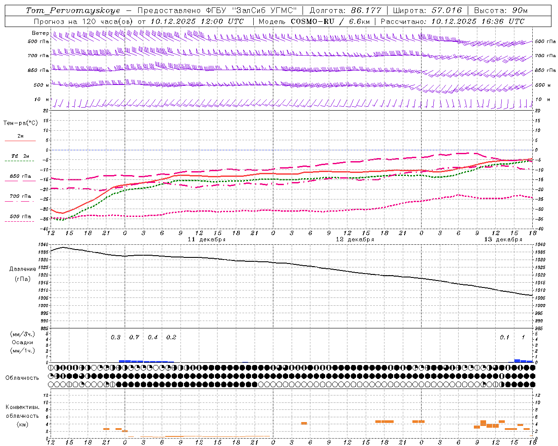Select the start time 10.12.2025 12:00 UTC
Image resolution: width=558 pixels, height=446 pixels.
[x=197, y=21]
